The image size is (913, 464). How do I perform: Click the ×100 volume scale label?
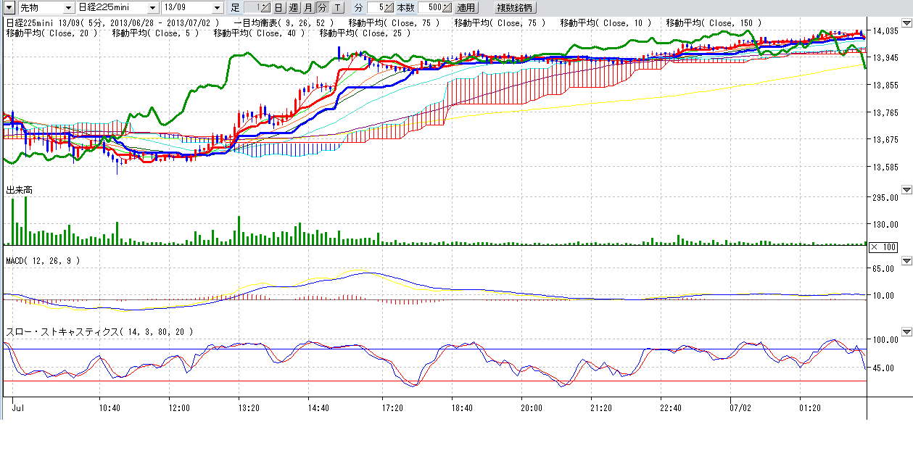click(883, 247)
